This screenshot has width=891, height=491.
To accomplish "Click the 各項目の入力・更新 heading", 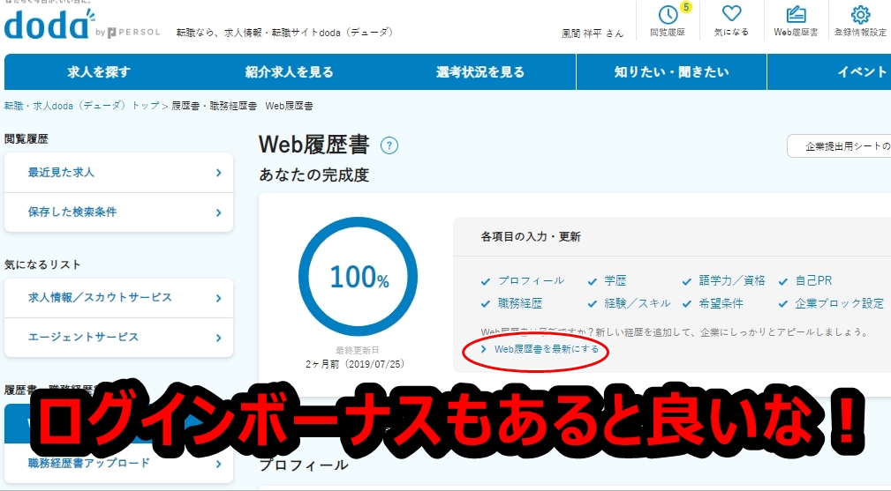I will [531, 237].
